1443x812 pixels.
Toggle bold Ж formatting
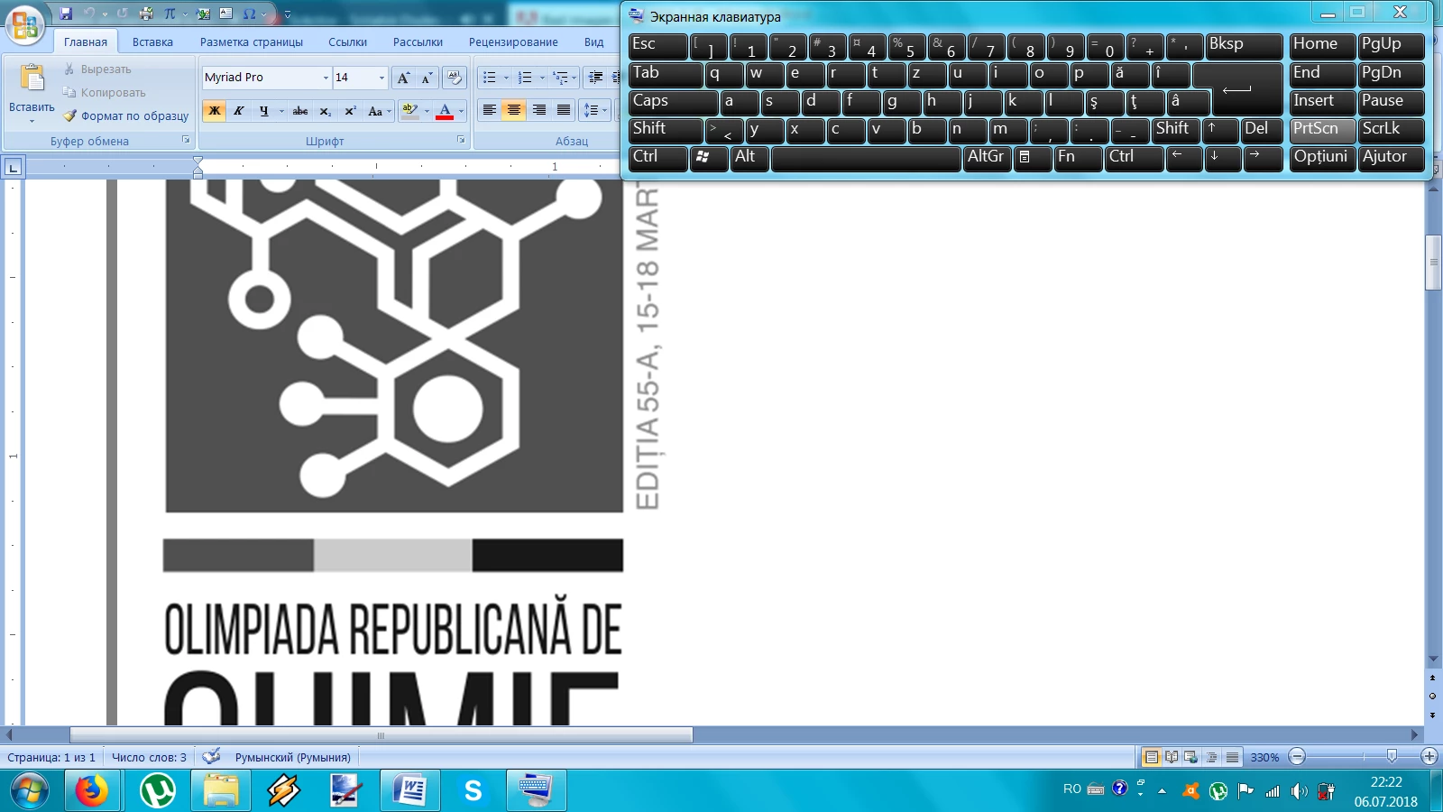click(215, 111)
